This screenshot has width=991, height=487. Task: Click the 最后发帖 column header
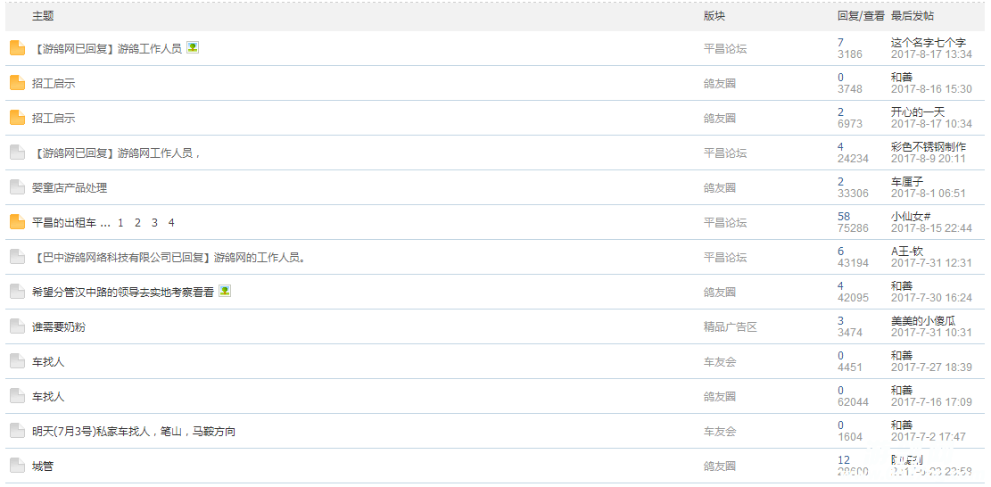tap(913, 16)
